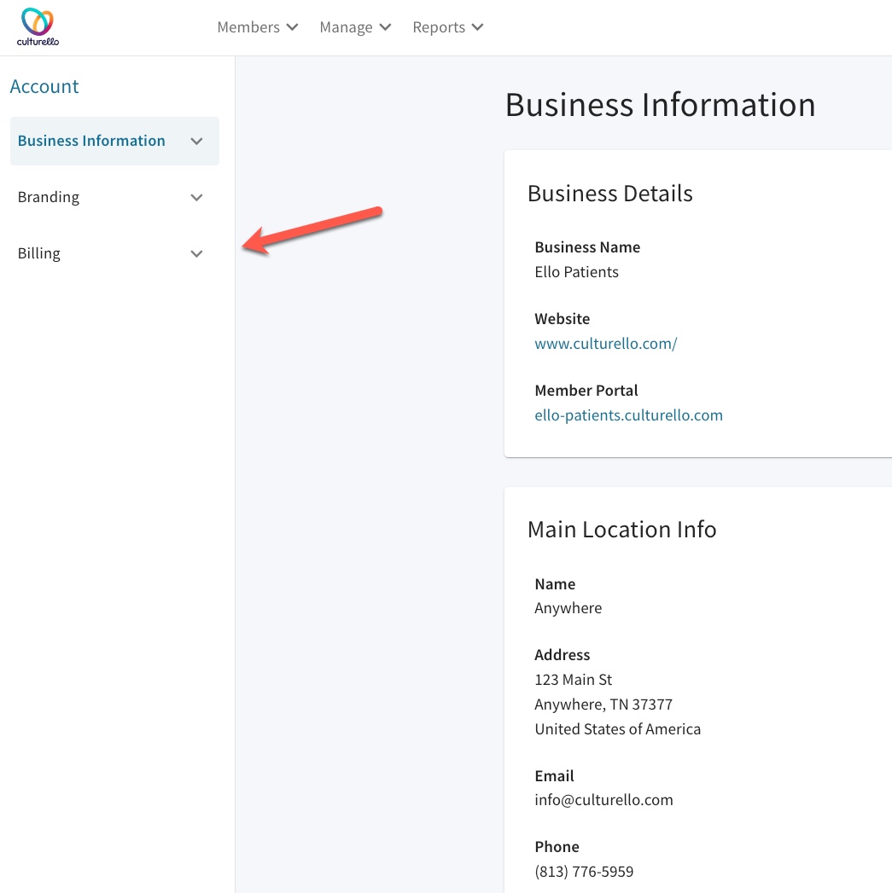
Task: Click the Member Portal label
Action: [586, 391]
